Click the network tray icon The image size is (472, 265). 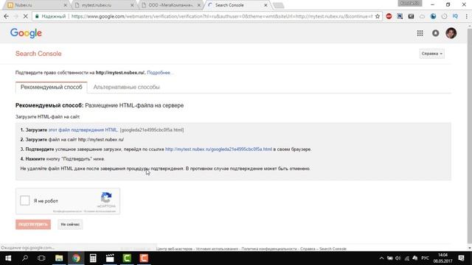406,258
